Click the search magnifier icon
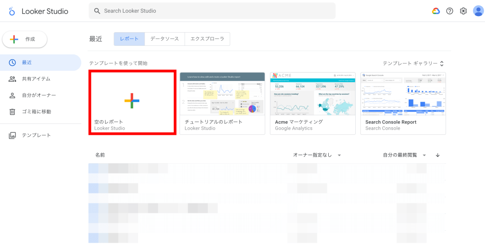Screen dimensions: 485x245 (x=97, y=11)
